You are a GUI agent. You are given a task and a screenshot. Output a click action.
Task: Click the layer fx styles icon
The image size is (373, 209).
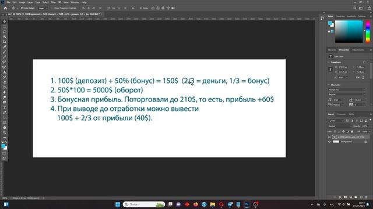[x=340, y=197]
